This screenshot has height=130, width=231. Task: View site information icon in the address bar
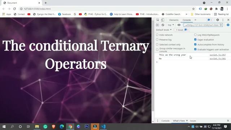21,9
